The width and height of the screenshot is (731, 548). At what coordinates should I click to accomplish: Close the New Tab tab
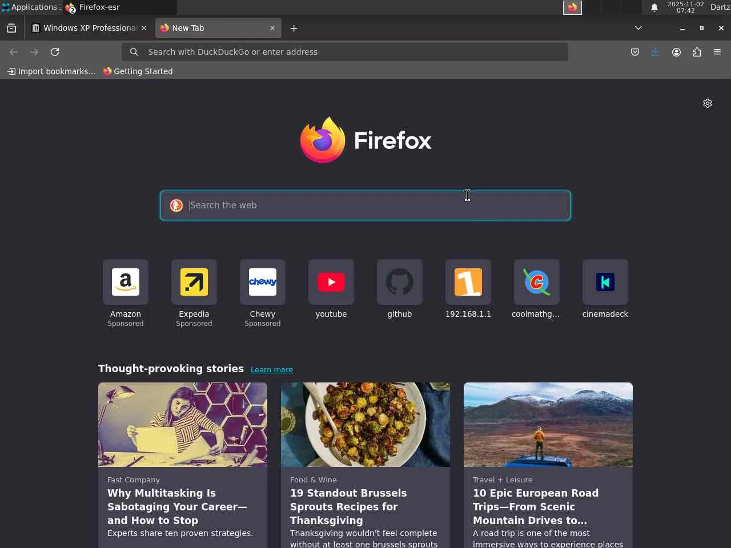[x=272, y=28]
